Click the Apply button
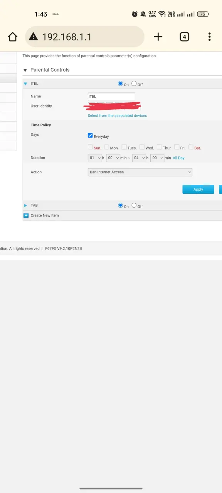Image resolution: width=222 pixels, height=493 pixels. point(198,189)
